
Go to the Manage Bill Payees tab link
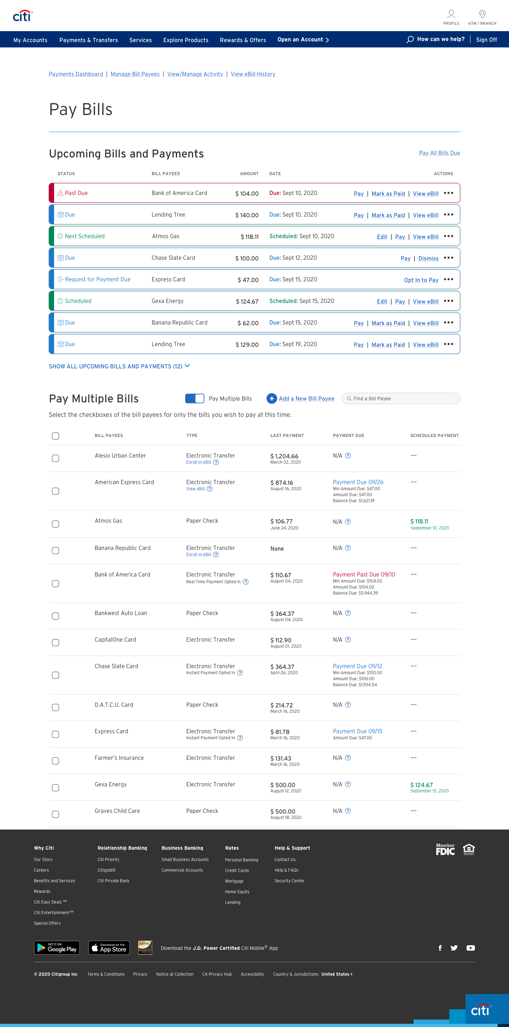click(x=135, y=74)
